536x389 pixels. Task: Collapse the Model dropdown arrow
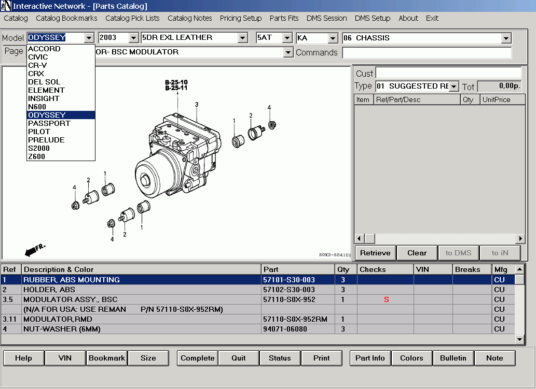tap(89, 37)
